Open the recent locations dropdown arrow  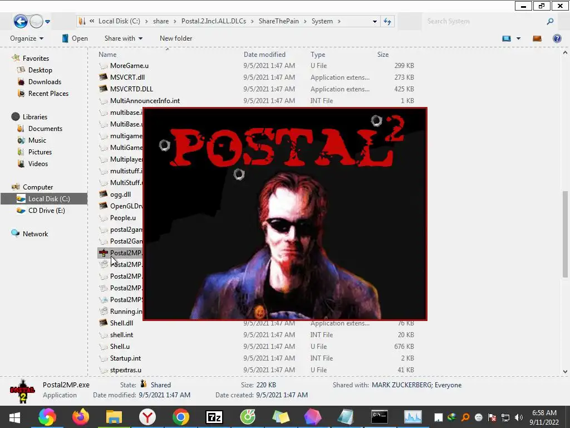click(47, 22)
